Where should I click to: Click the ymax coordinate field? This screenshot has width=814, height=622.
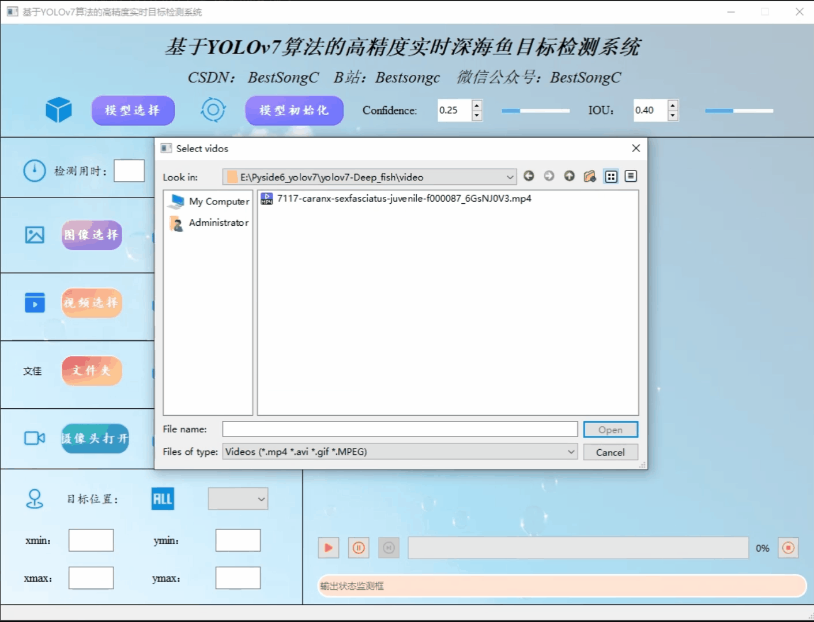(x=238, y=578)
